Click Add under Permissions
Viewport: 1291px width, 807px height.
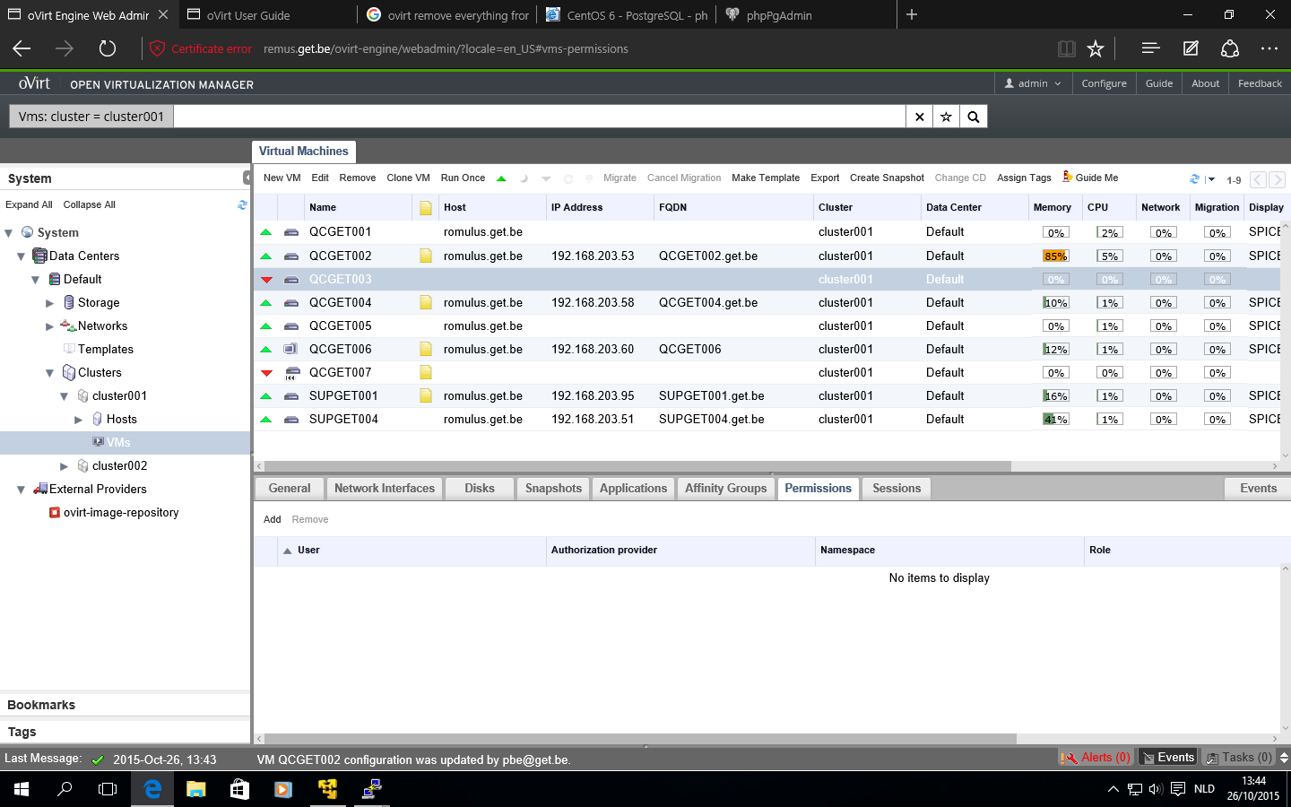272,519
